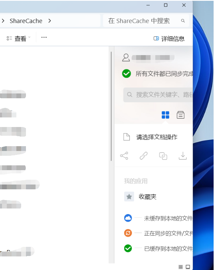The width and height of the screenshot is (216, 270).
Task: Search within ShareCache input field
Action: (x=146, y=21)
